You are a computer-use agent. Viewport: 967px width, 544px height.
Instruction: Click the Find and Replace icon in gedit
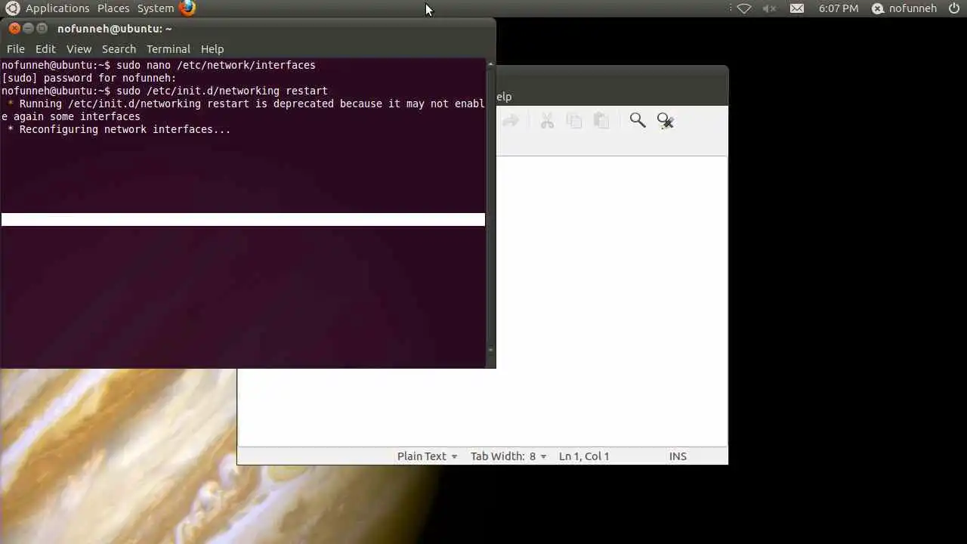[x=666, y=120]
